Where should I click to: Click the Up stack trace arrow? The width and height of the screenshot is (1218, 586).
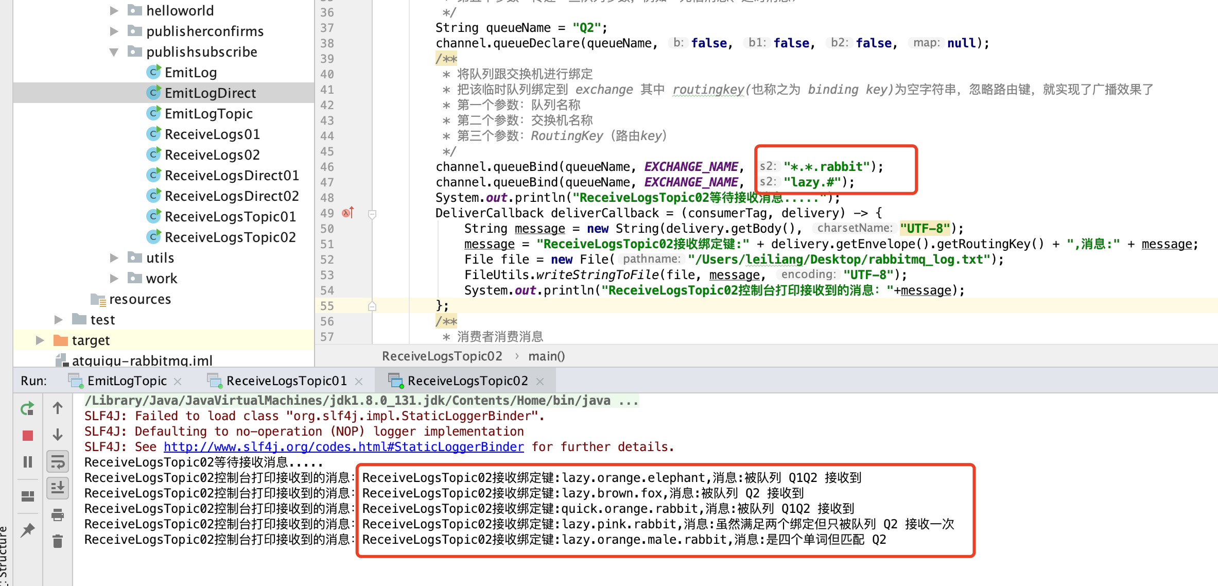click(x=58, y=409)
